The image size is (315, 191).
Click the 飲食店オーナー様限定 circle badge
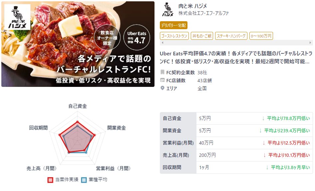point(107,37)
